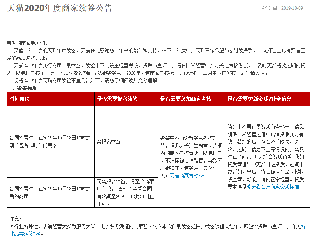Open the 《天猫在营商家资质标准》 link
This screenshot has width=316, height=246.
pyautogui.click(x=275, y=187)
